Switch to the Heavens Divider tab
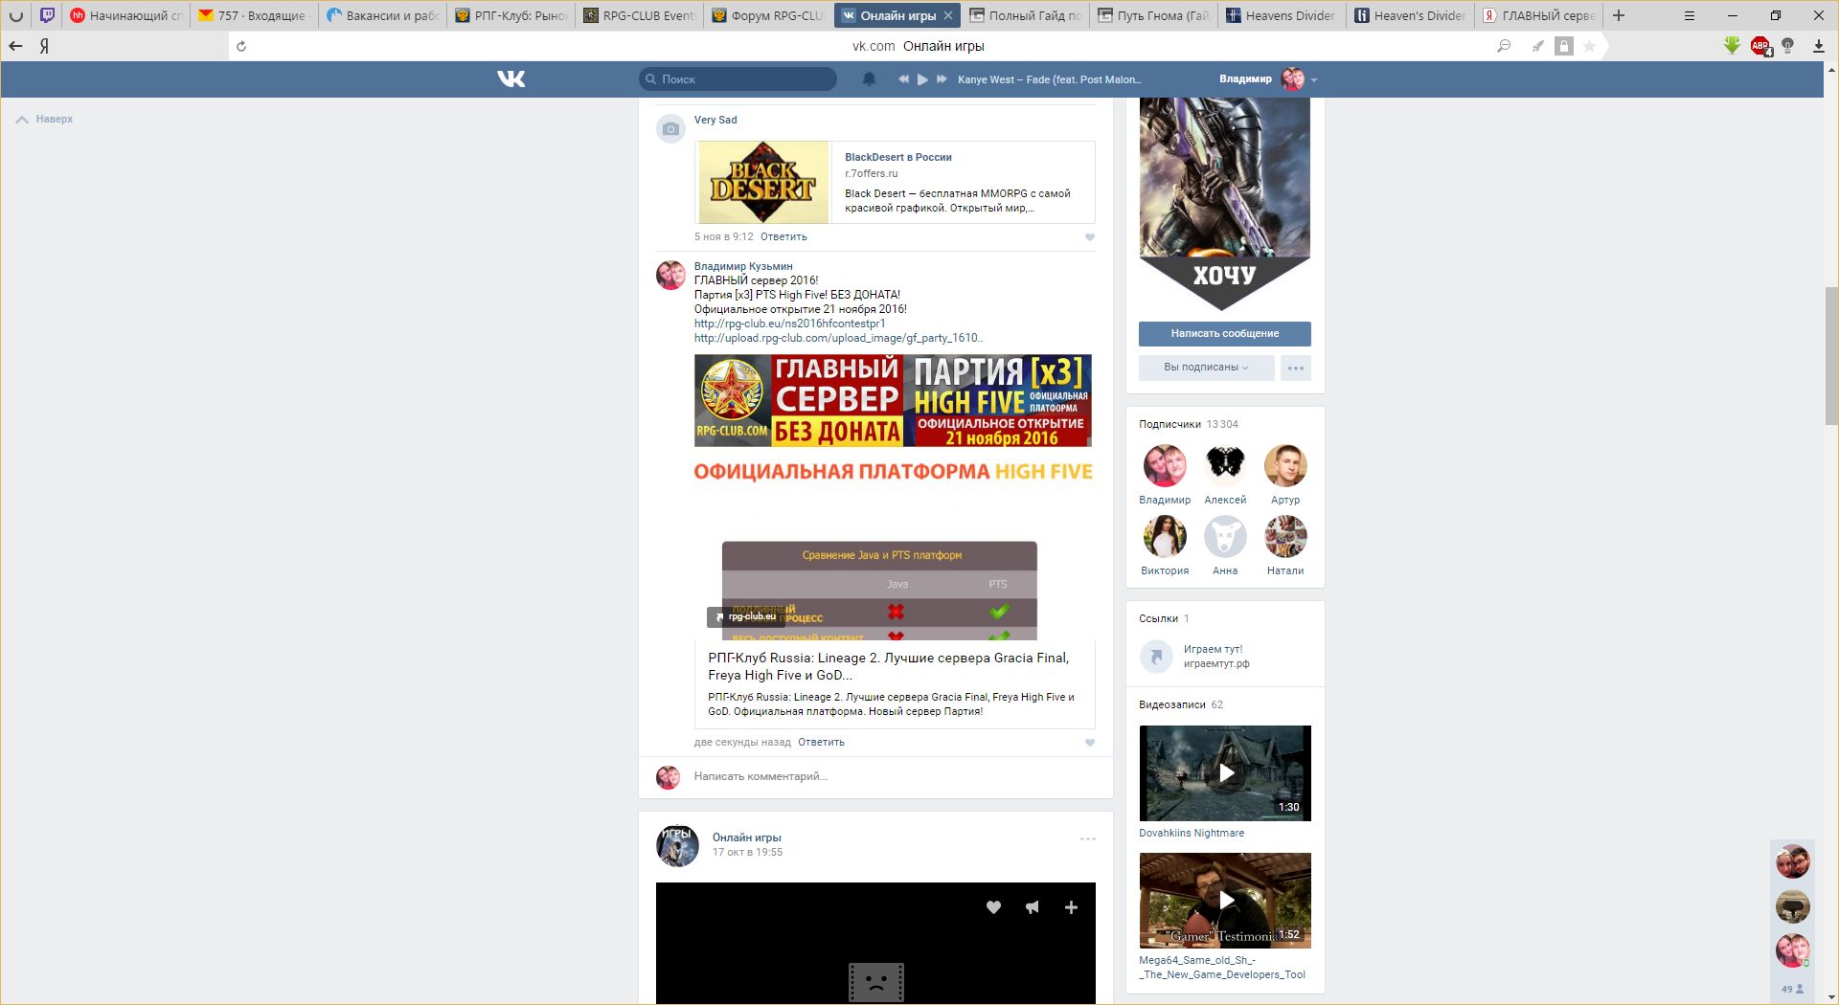Screen dimensions: 1839x1005 point(1281,15)
